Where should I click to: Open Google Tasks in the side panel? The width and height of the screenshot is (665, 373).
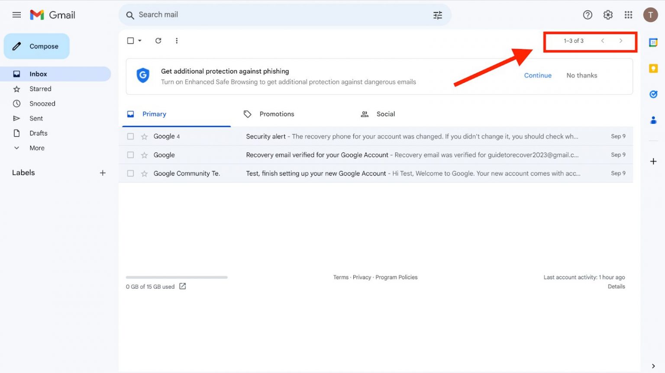[653, 94]
